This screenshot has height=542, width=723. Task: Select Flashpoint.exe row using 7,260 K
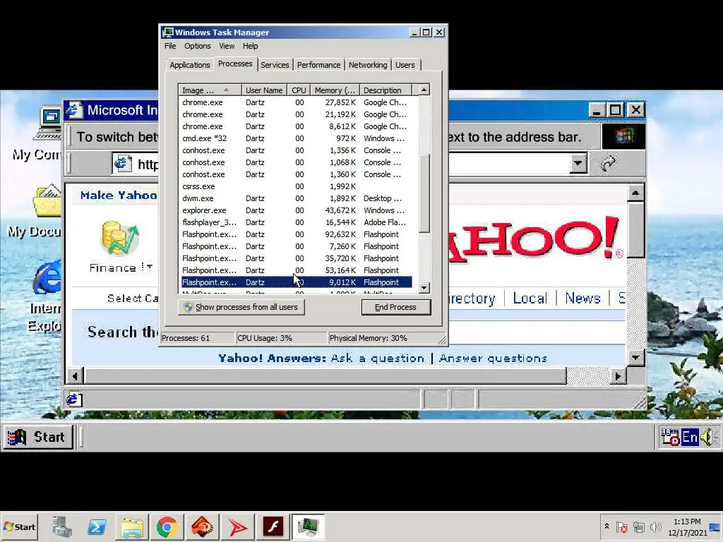[x=297, y=246]
